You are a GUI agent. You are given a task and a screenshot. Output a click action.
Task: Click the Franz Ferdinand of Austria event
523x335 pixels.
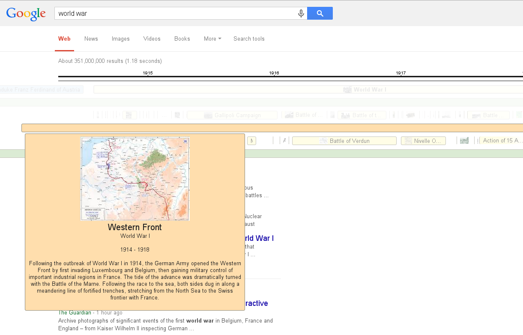[41, 89]
